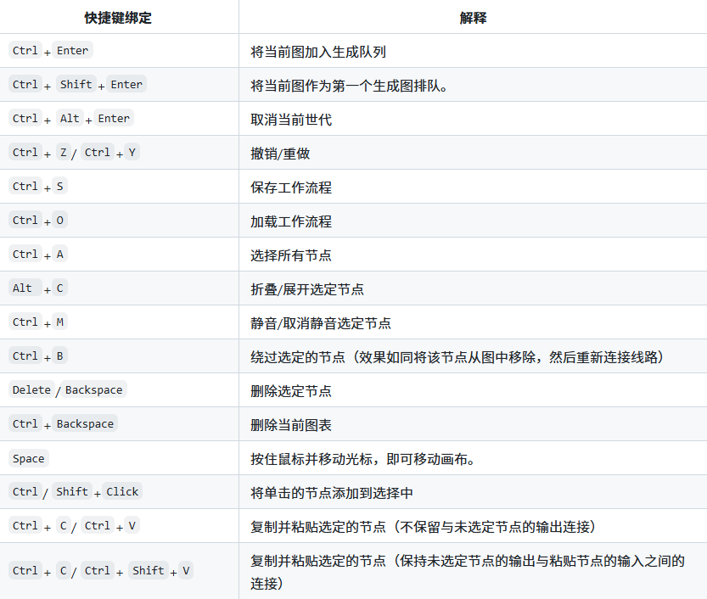Select the M key badge
Viewport: 707px width, 599px height.
point(60,322)
